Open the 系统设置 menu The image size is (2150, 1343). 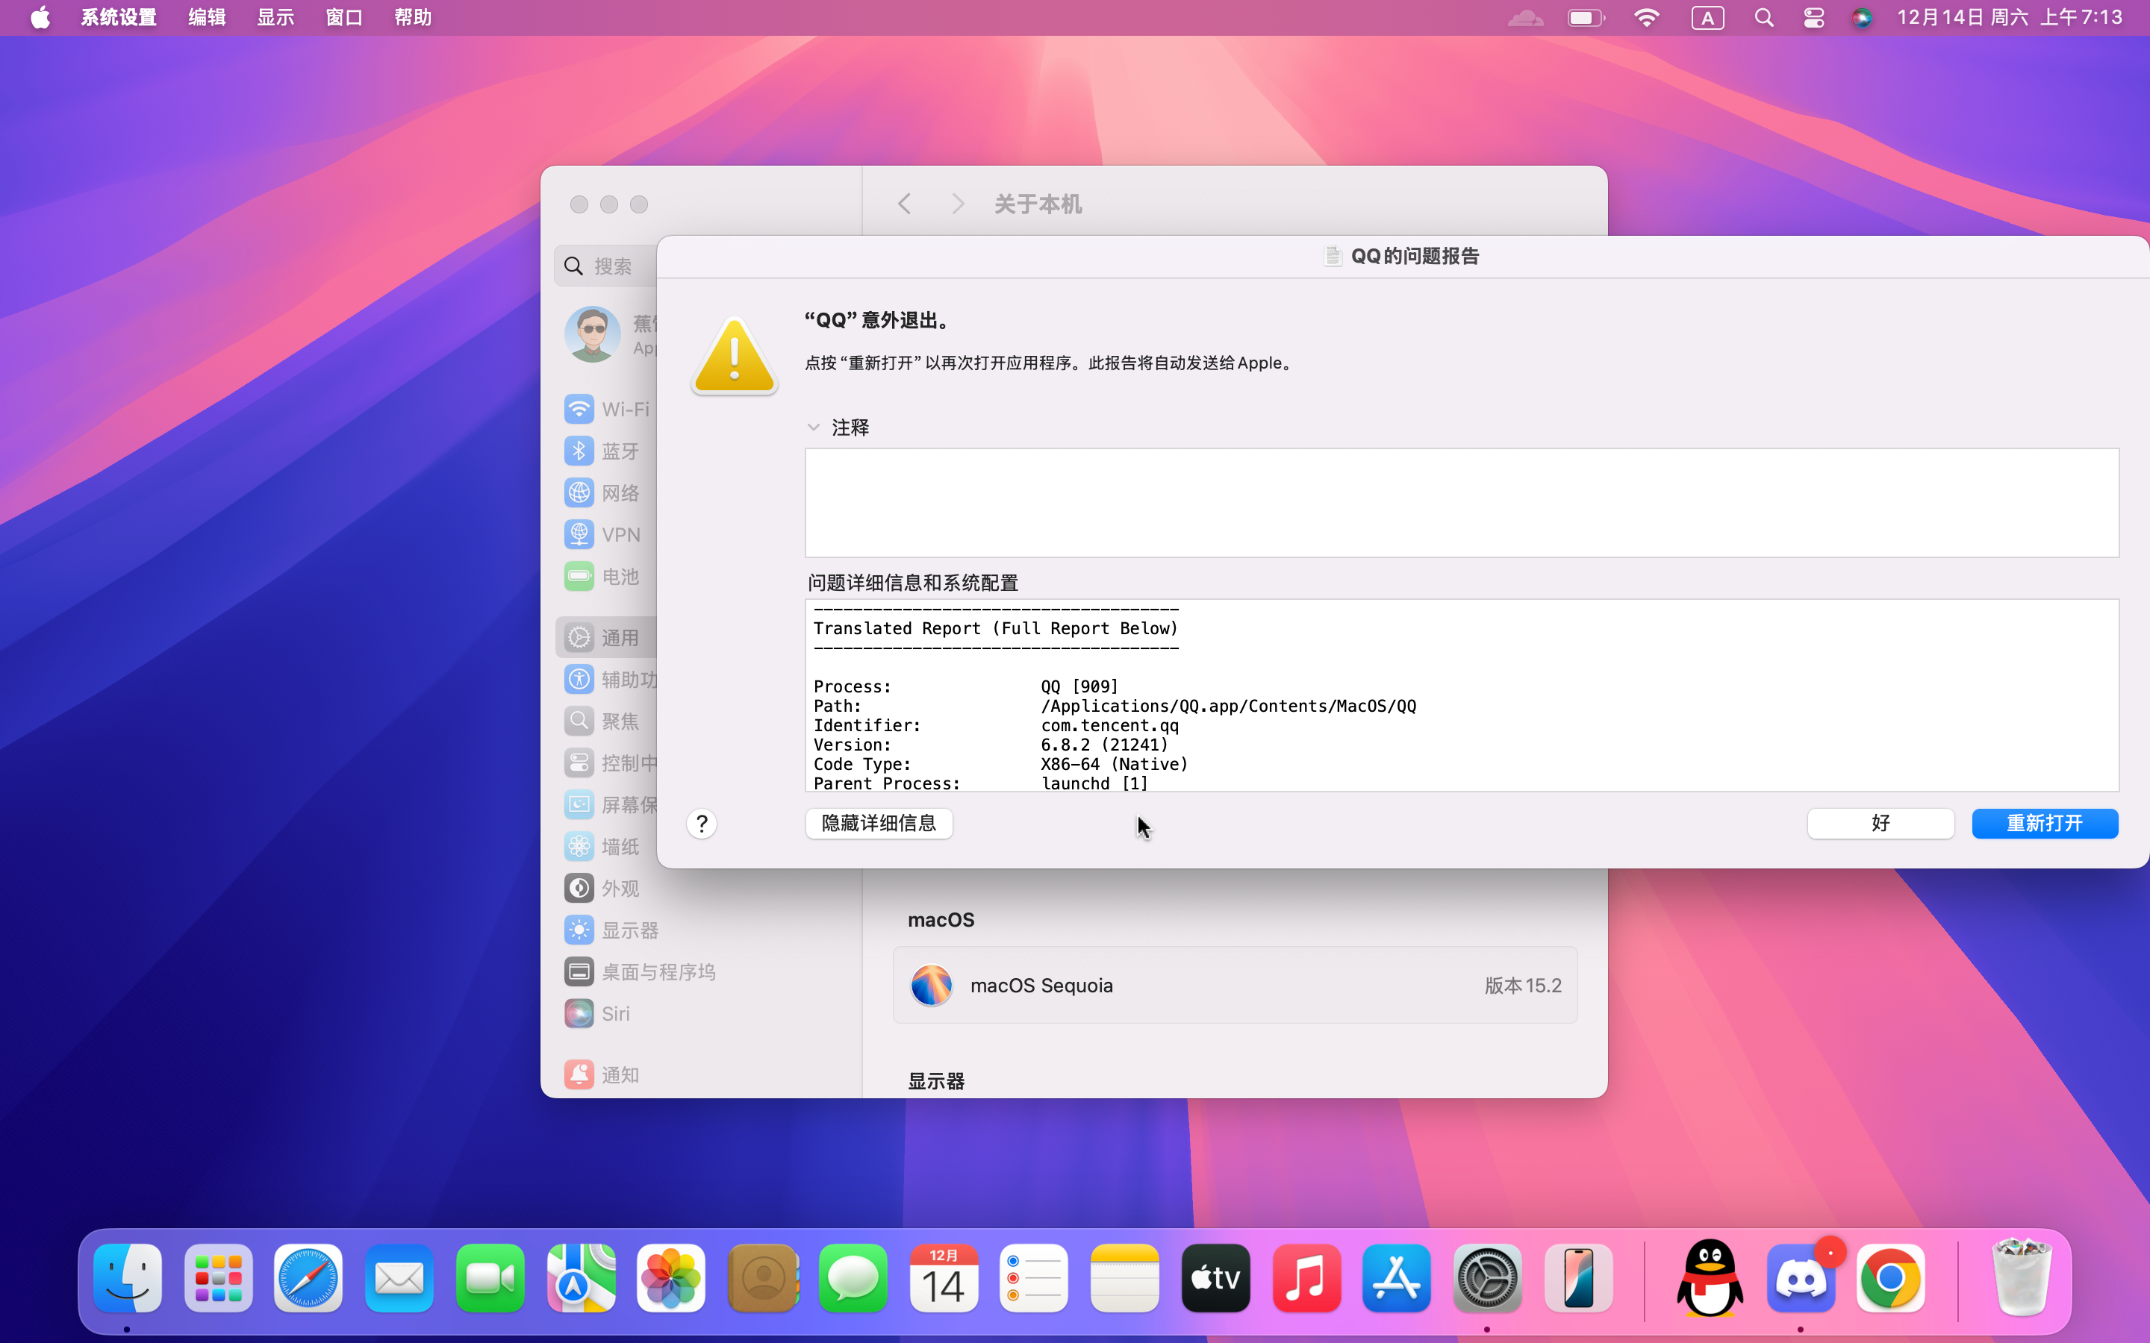click(119, 18)
